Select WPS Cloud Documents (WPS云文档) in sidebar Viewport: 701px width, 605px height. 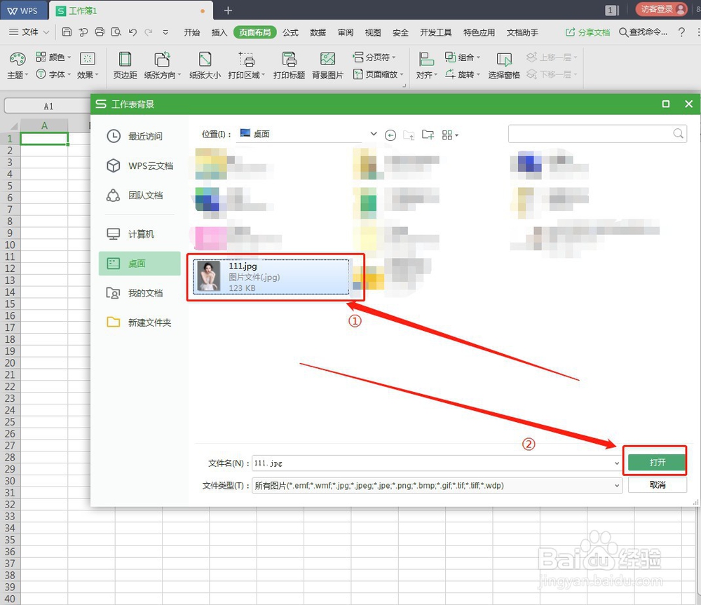coord(140,166)
